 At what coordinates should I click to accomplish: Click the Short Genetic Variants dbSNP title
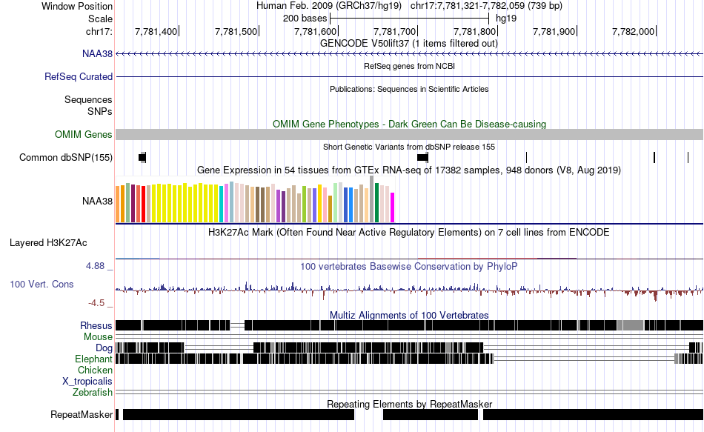coord(408,147)
